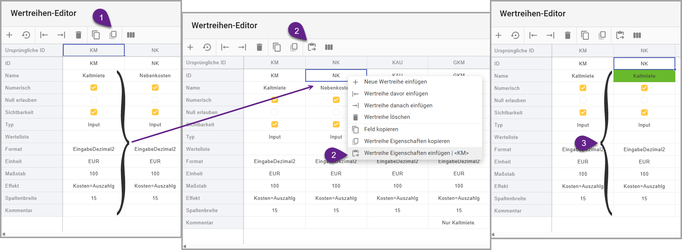Select 'Wertreihe Eigenschaften kopieren' menu entry
682x250 pixels.
(415, 141)
